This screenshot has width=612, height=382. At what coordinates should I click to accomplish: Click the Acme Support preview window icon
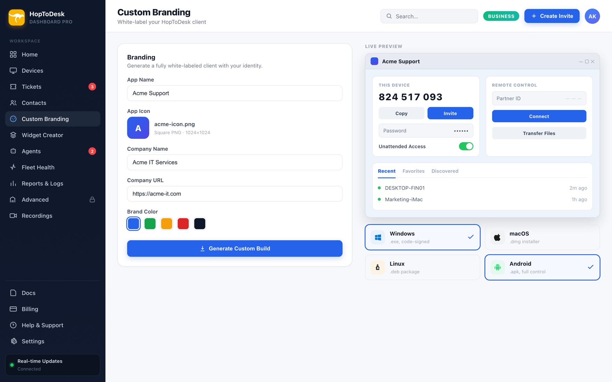point(375,61)
